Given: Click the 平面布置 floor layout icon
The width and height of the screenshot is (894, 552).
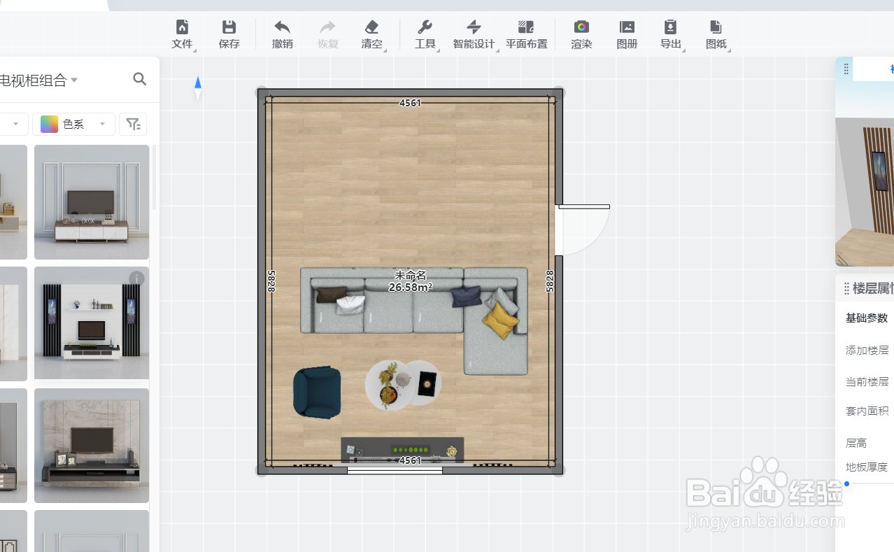Looking at the screenshot, I should [526, 27].
